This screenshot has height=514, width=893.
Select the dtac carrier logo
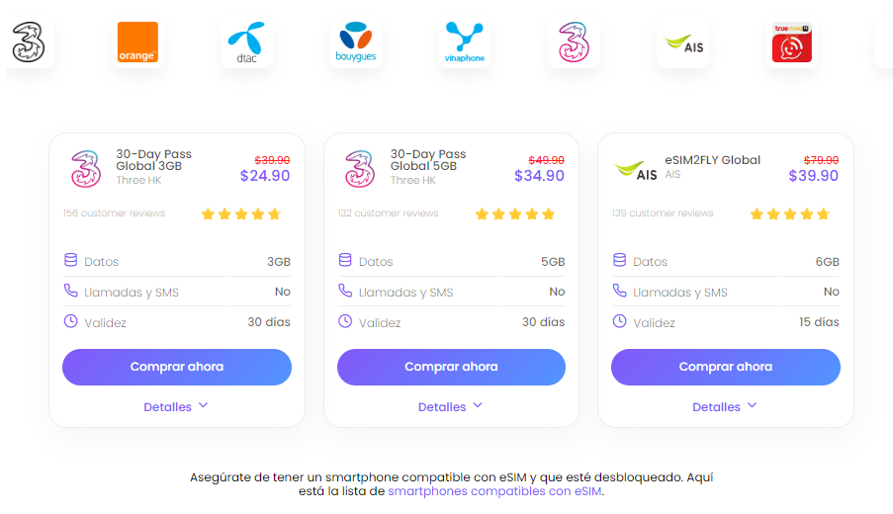click(246, 43)
